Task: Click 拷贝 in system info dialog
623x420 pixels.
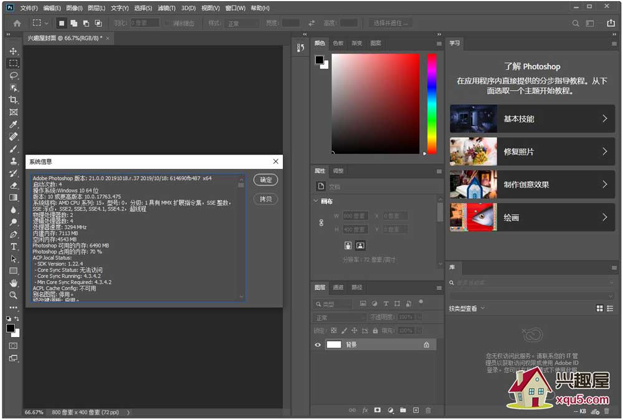Action: (x=265, y=199)
